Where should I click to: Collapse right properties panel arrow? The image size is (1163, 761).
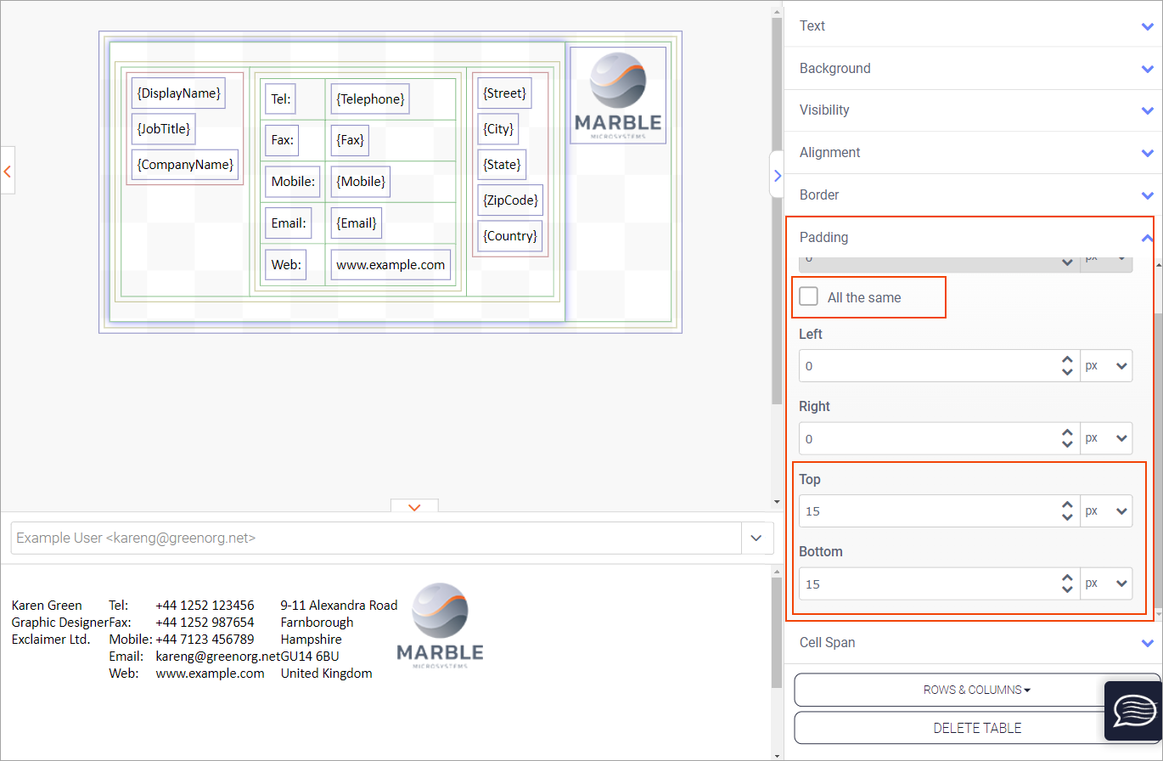pyautogui.click(x=776, y=175)
